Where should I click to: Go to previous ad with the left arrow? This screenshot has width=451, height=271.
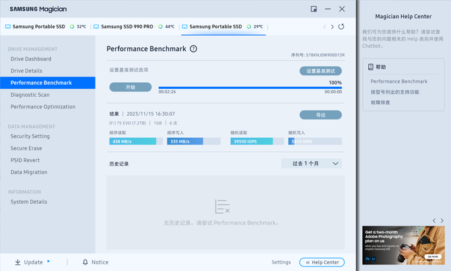pos(433,221)
